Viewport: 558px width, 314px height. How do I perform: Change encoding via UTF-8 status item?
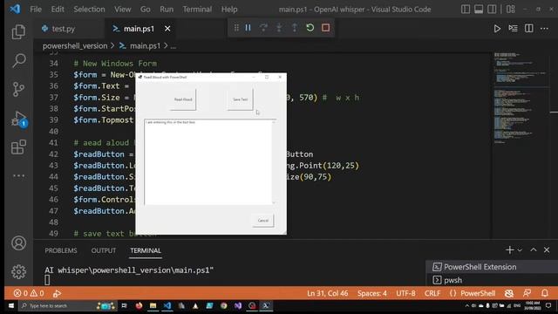click(405, 293)
